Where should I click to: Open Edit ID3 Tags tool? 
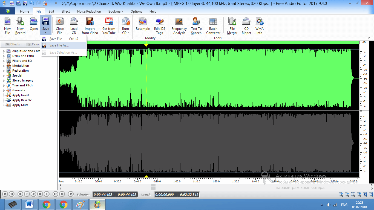pos(160,26)
